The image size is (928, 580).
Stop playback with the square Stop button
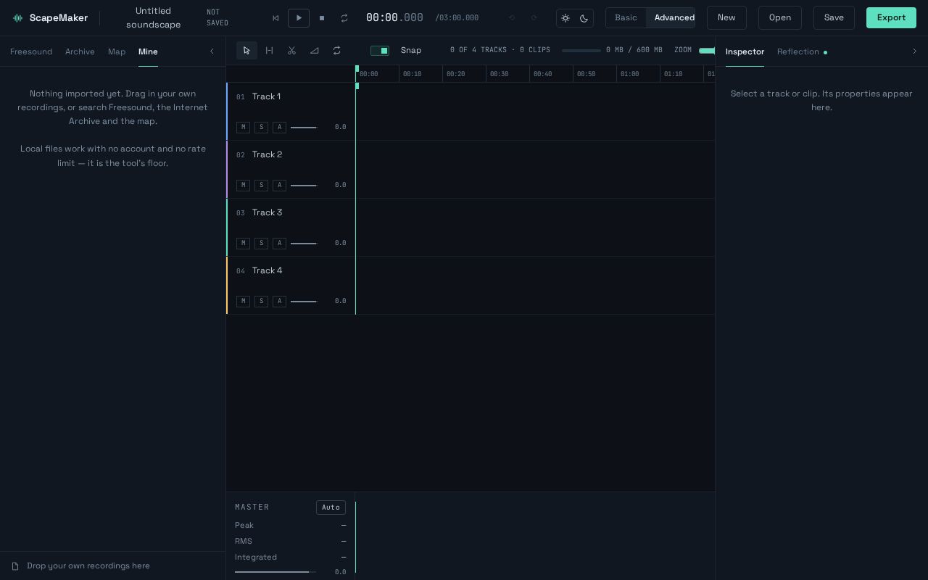pyautogui.click(x=322, y=18)
